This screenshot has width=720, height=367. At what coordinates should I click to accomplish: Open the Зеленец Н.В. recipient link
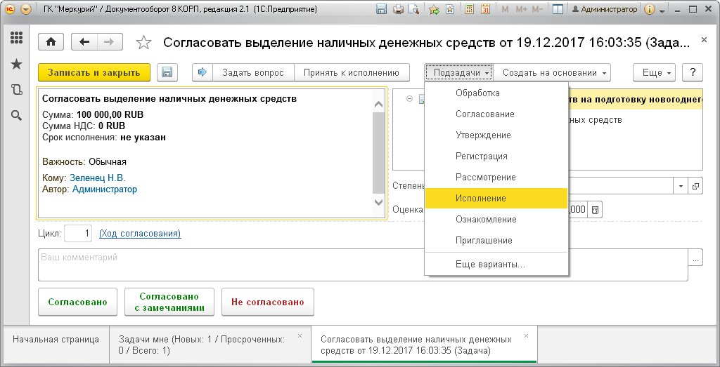[97, 178]
